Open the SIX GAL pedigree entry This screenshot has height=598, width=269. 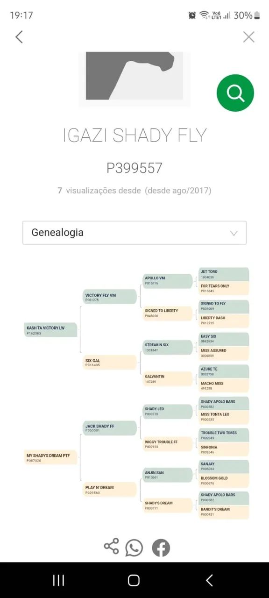110,363
